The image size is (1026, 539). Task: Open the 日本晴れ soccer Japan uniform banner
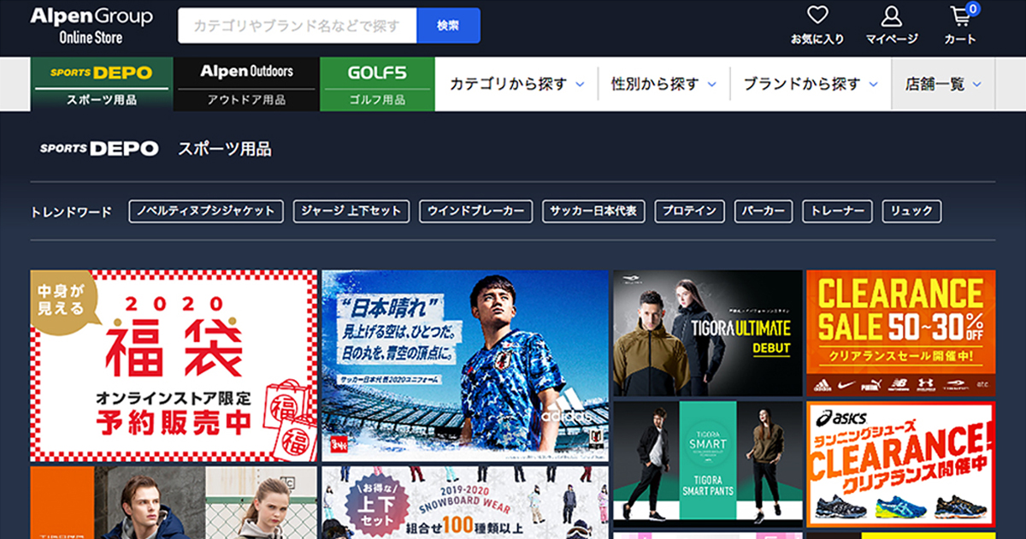(x=466, y=366)
